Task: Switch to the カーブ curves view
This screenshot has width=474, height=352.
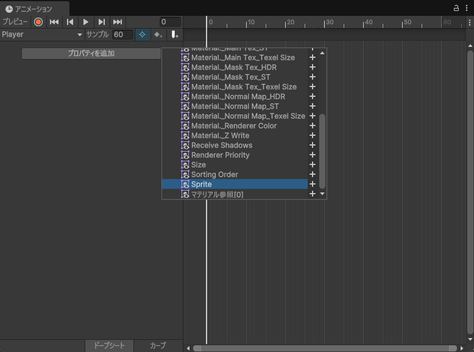Action: click(x=158, y=345)
